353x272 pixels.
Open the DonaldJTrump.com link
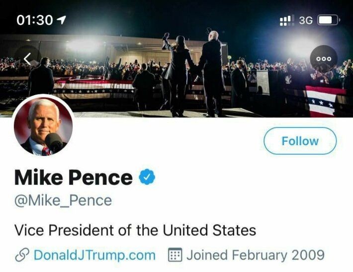click(x=94, y=256)
